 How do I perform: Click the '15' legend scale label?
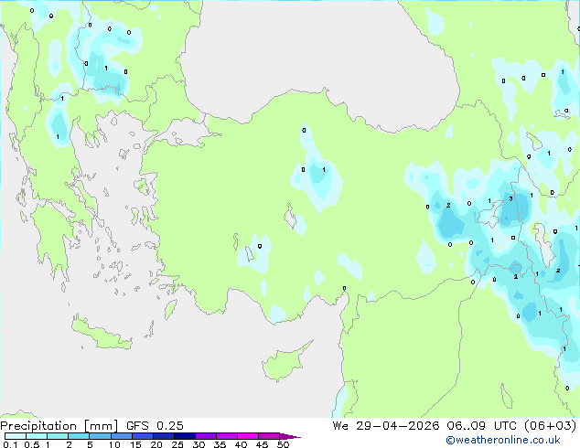click(135, 444)
